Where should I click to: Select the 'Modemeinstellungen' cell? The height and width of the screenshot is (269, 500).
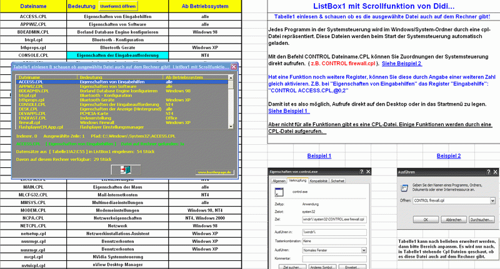click(x=117, y=210)
